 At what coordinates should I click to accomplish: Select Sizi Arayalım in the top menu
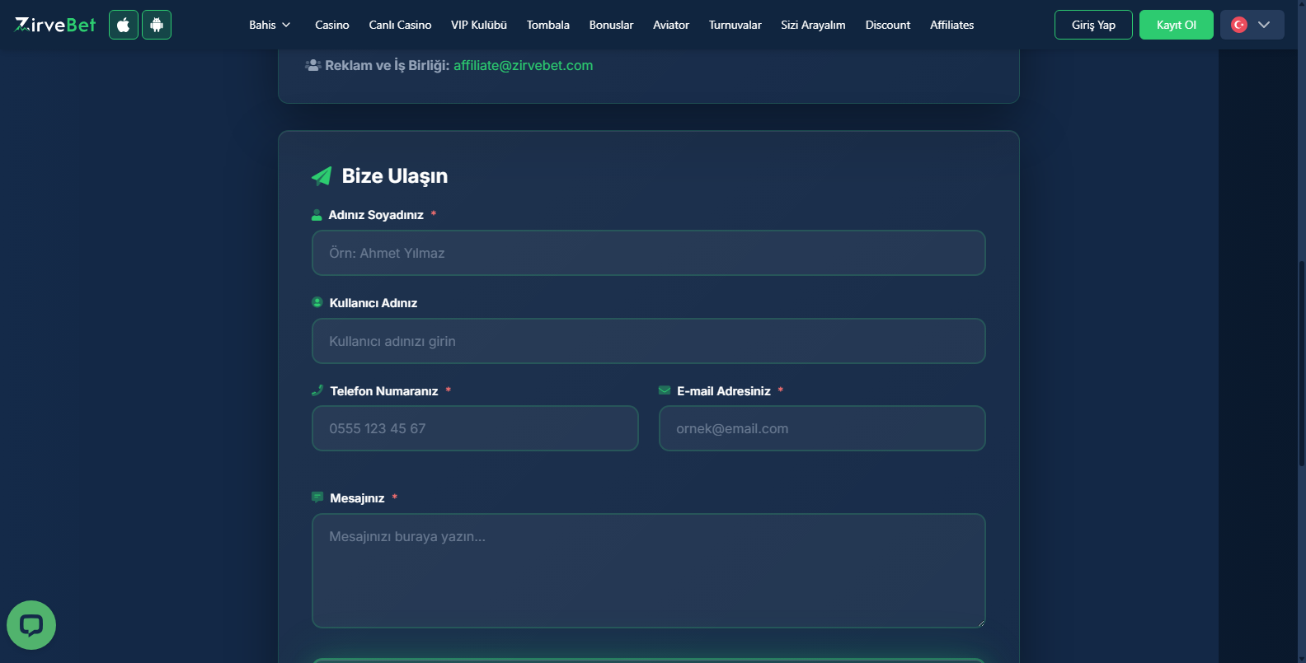click(813, 25)
